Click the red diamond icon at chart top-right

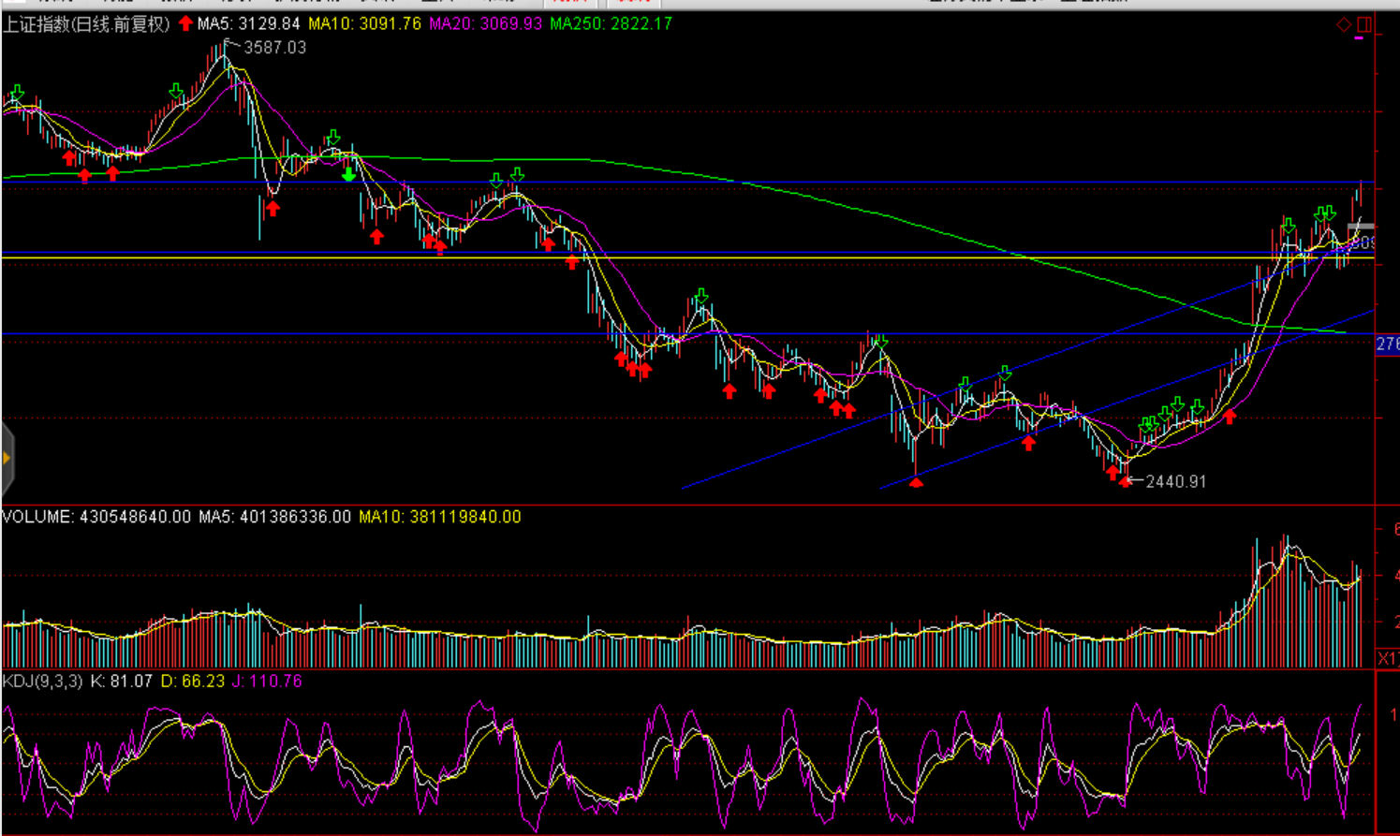[1344, 24]
